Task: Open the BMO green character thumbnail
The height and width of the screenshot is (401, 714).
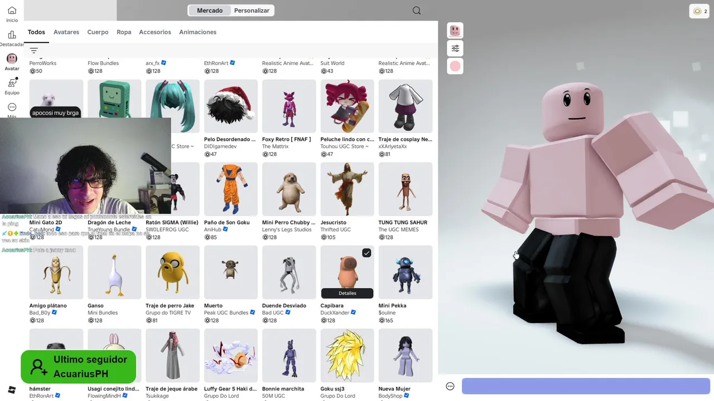Action: [x=114, y=99]
